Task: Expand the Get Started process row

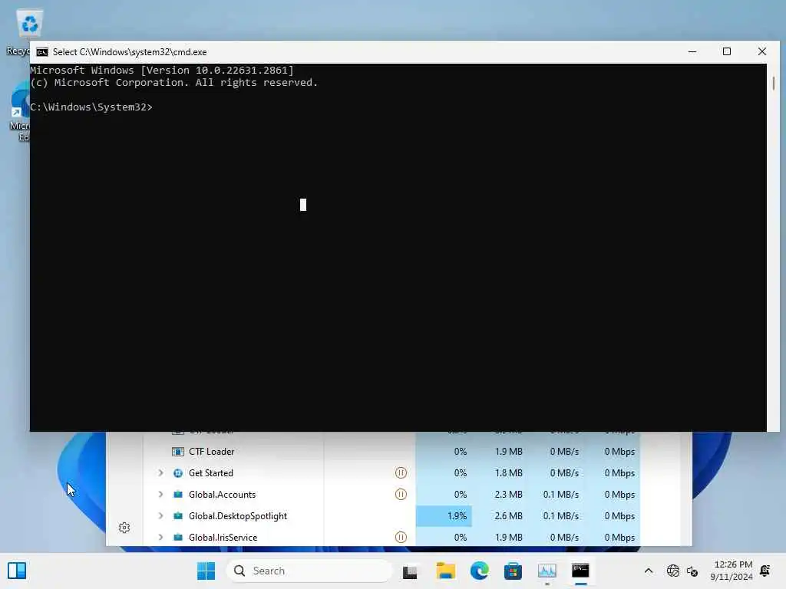Action: point(160,472)
